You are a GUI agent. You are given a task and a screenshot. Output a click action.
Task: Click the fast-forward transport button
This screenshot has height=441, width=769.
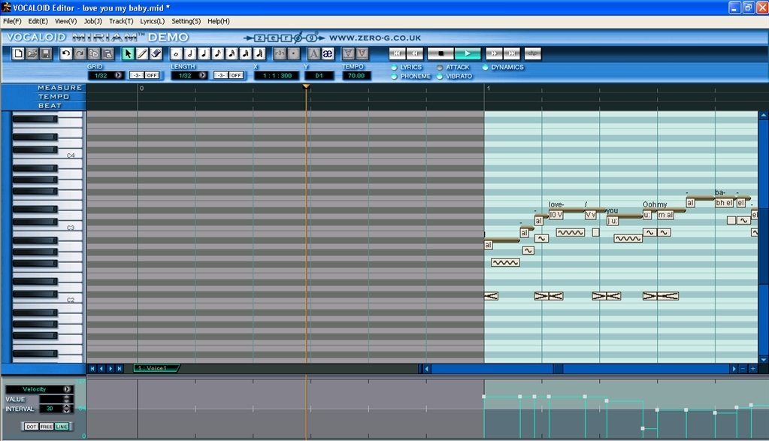(494, 53)
